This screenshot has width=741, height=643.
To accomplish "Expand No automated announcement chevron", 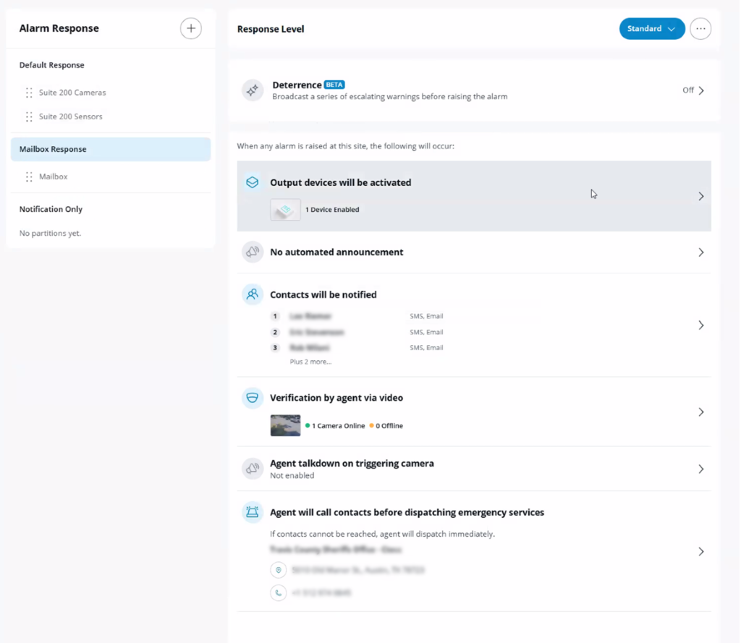I will coord(701,252).
